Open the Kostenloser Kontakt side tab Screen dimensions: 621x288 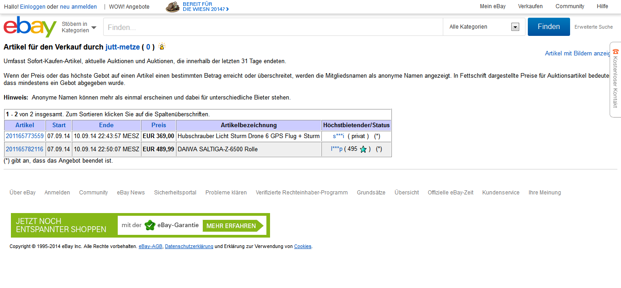tap(615, 79)
